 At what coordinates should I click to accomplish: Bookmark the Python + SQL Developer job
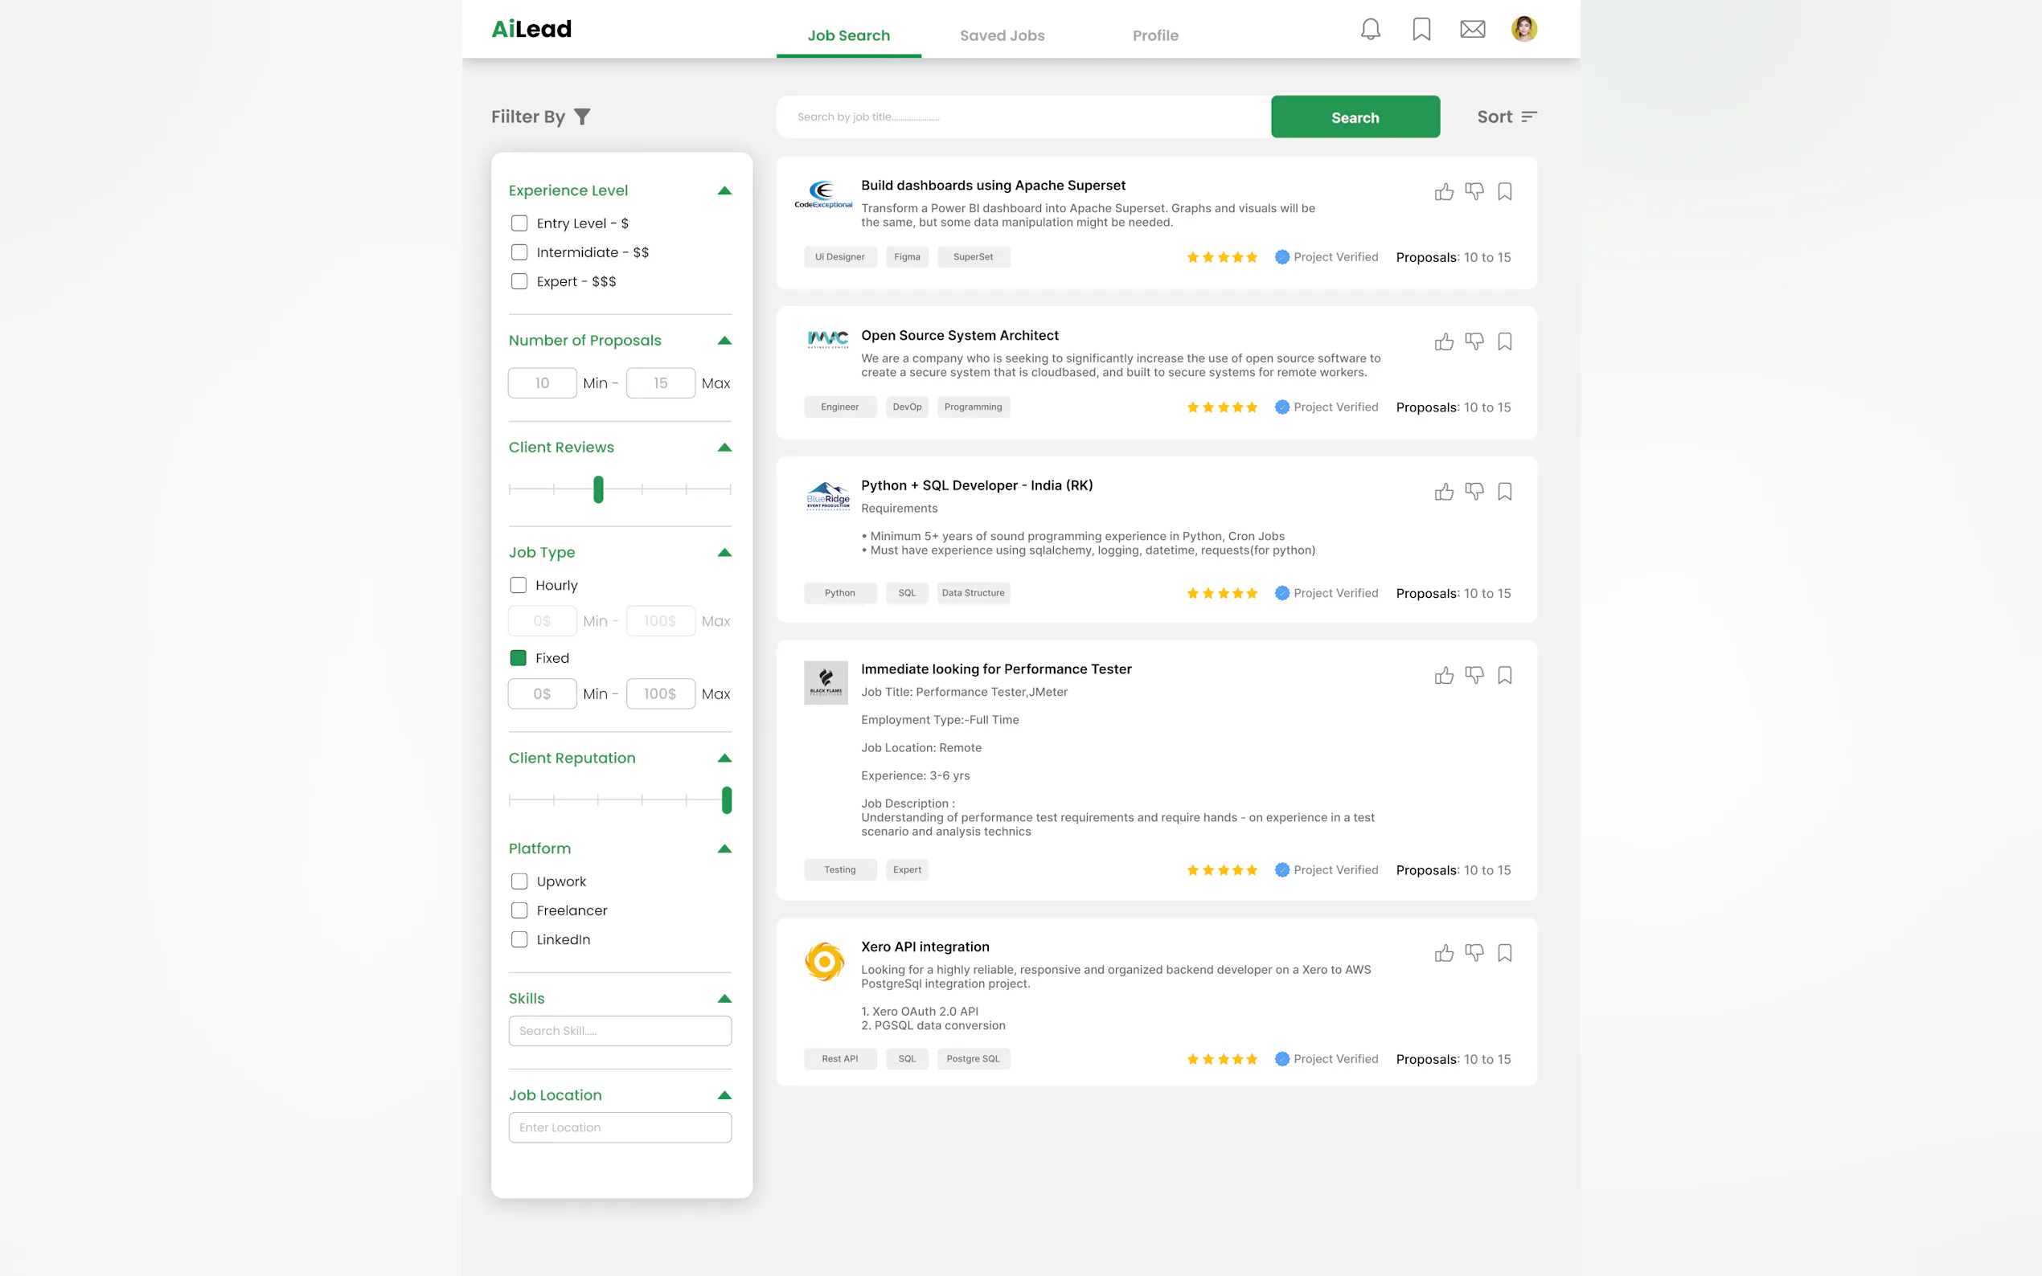tap(1504, 491)
